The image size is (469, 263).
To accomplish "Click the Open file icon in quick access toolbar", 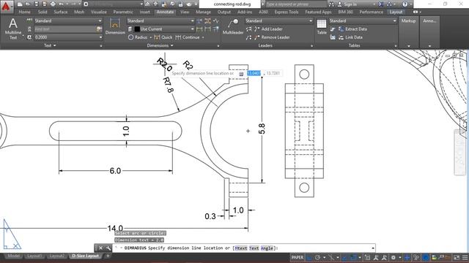I will coord(28,4).
